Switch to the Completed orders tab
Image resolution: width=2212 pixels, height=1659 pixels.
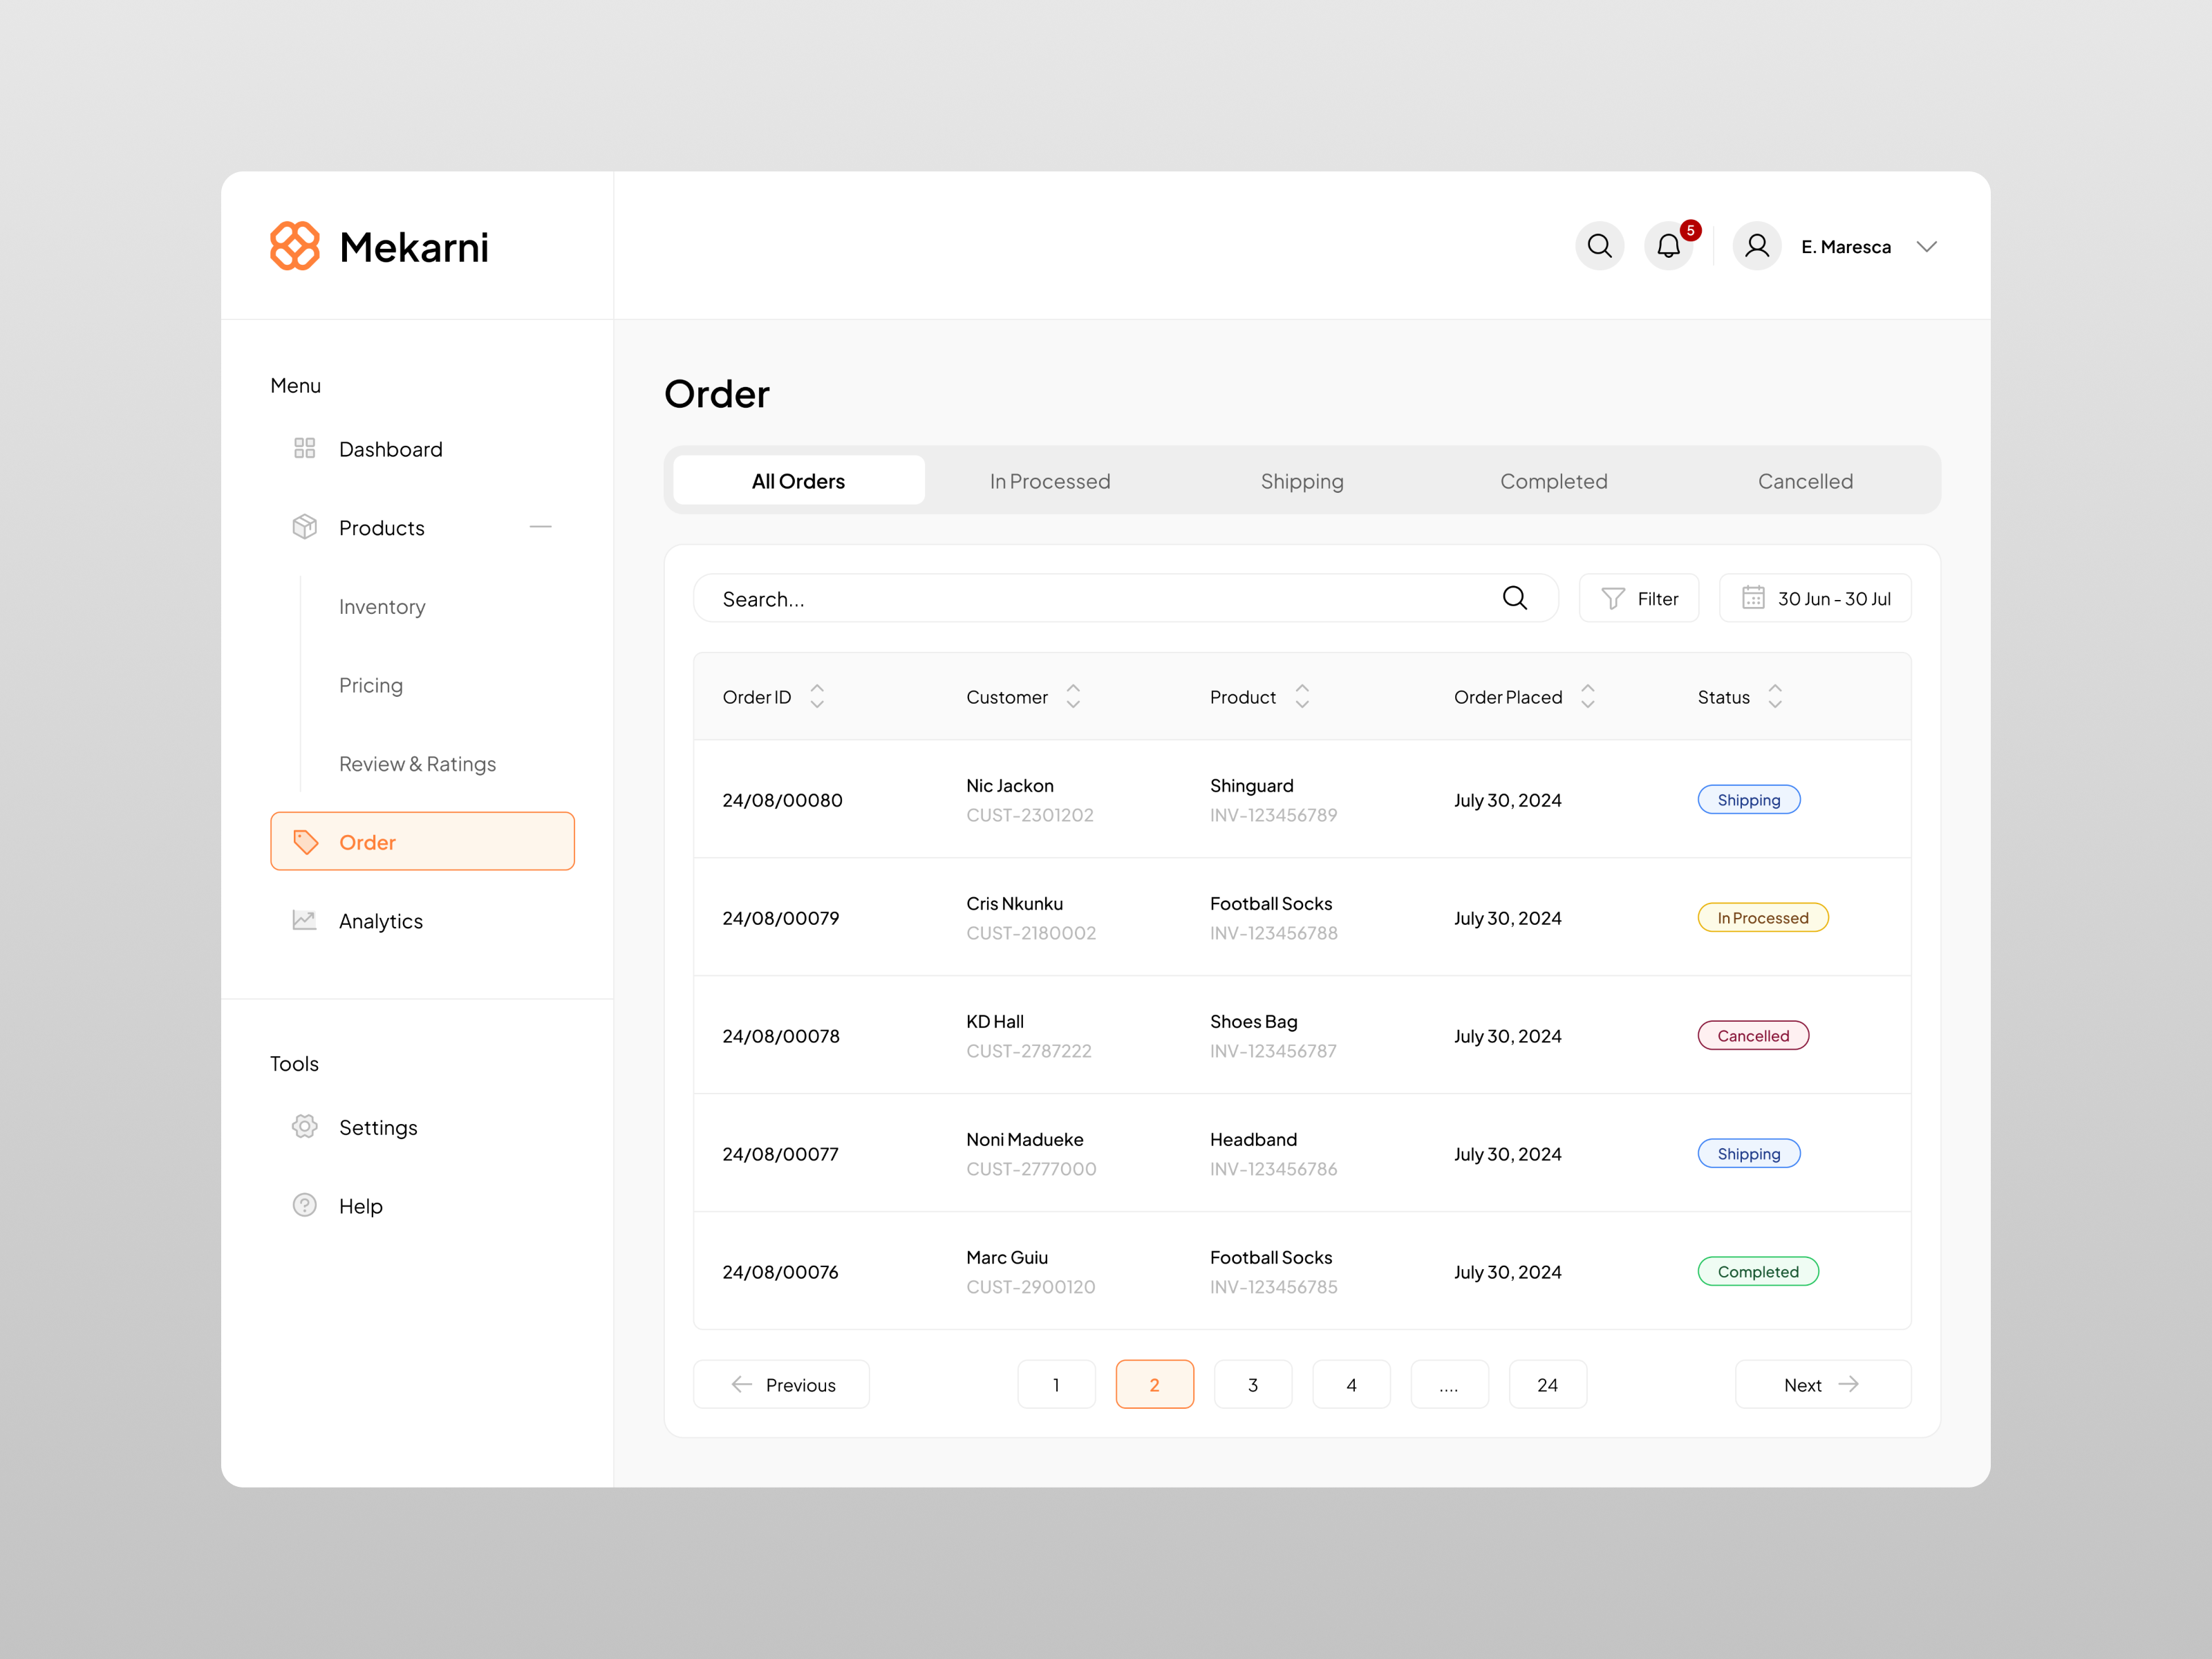pyautogui.click(x=1553, y=481)
